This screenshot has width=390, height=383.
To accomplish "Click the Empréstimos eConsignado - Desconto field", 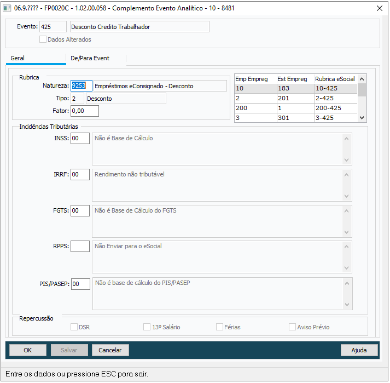I will (x=160, y=86).
